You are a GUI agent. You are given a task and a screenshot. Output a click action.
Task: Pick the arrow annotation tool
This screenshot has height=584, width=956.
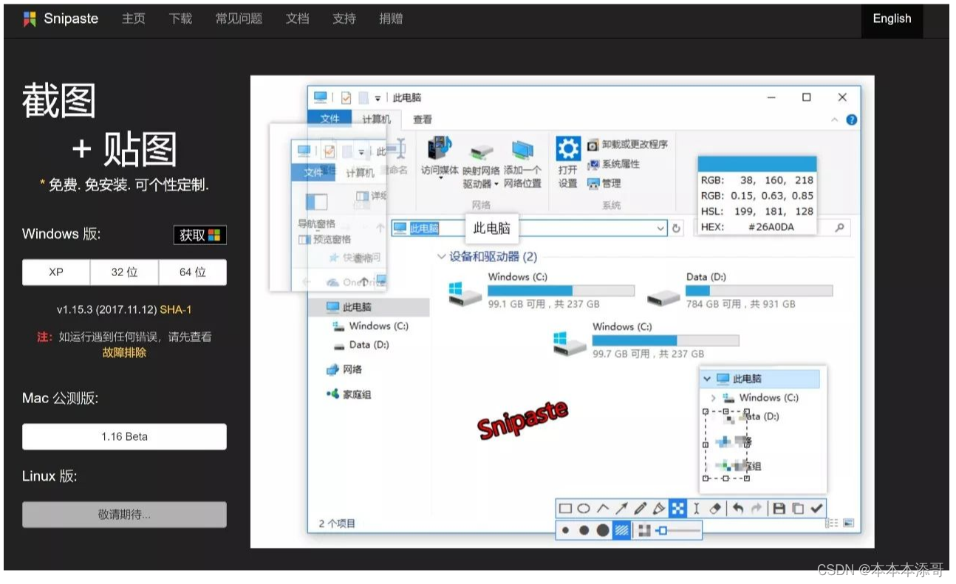click(621, 509)
